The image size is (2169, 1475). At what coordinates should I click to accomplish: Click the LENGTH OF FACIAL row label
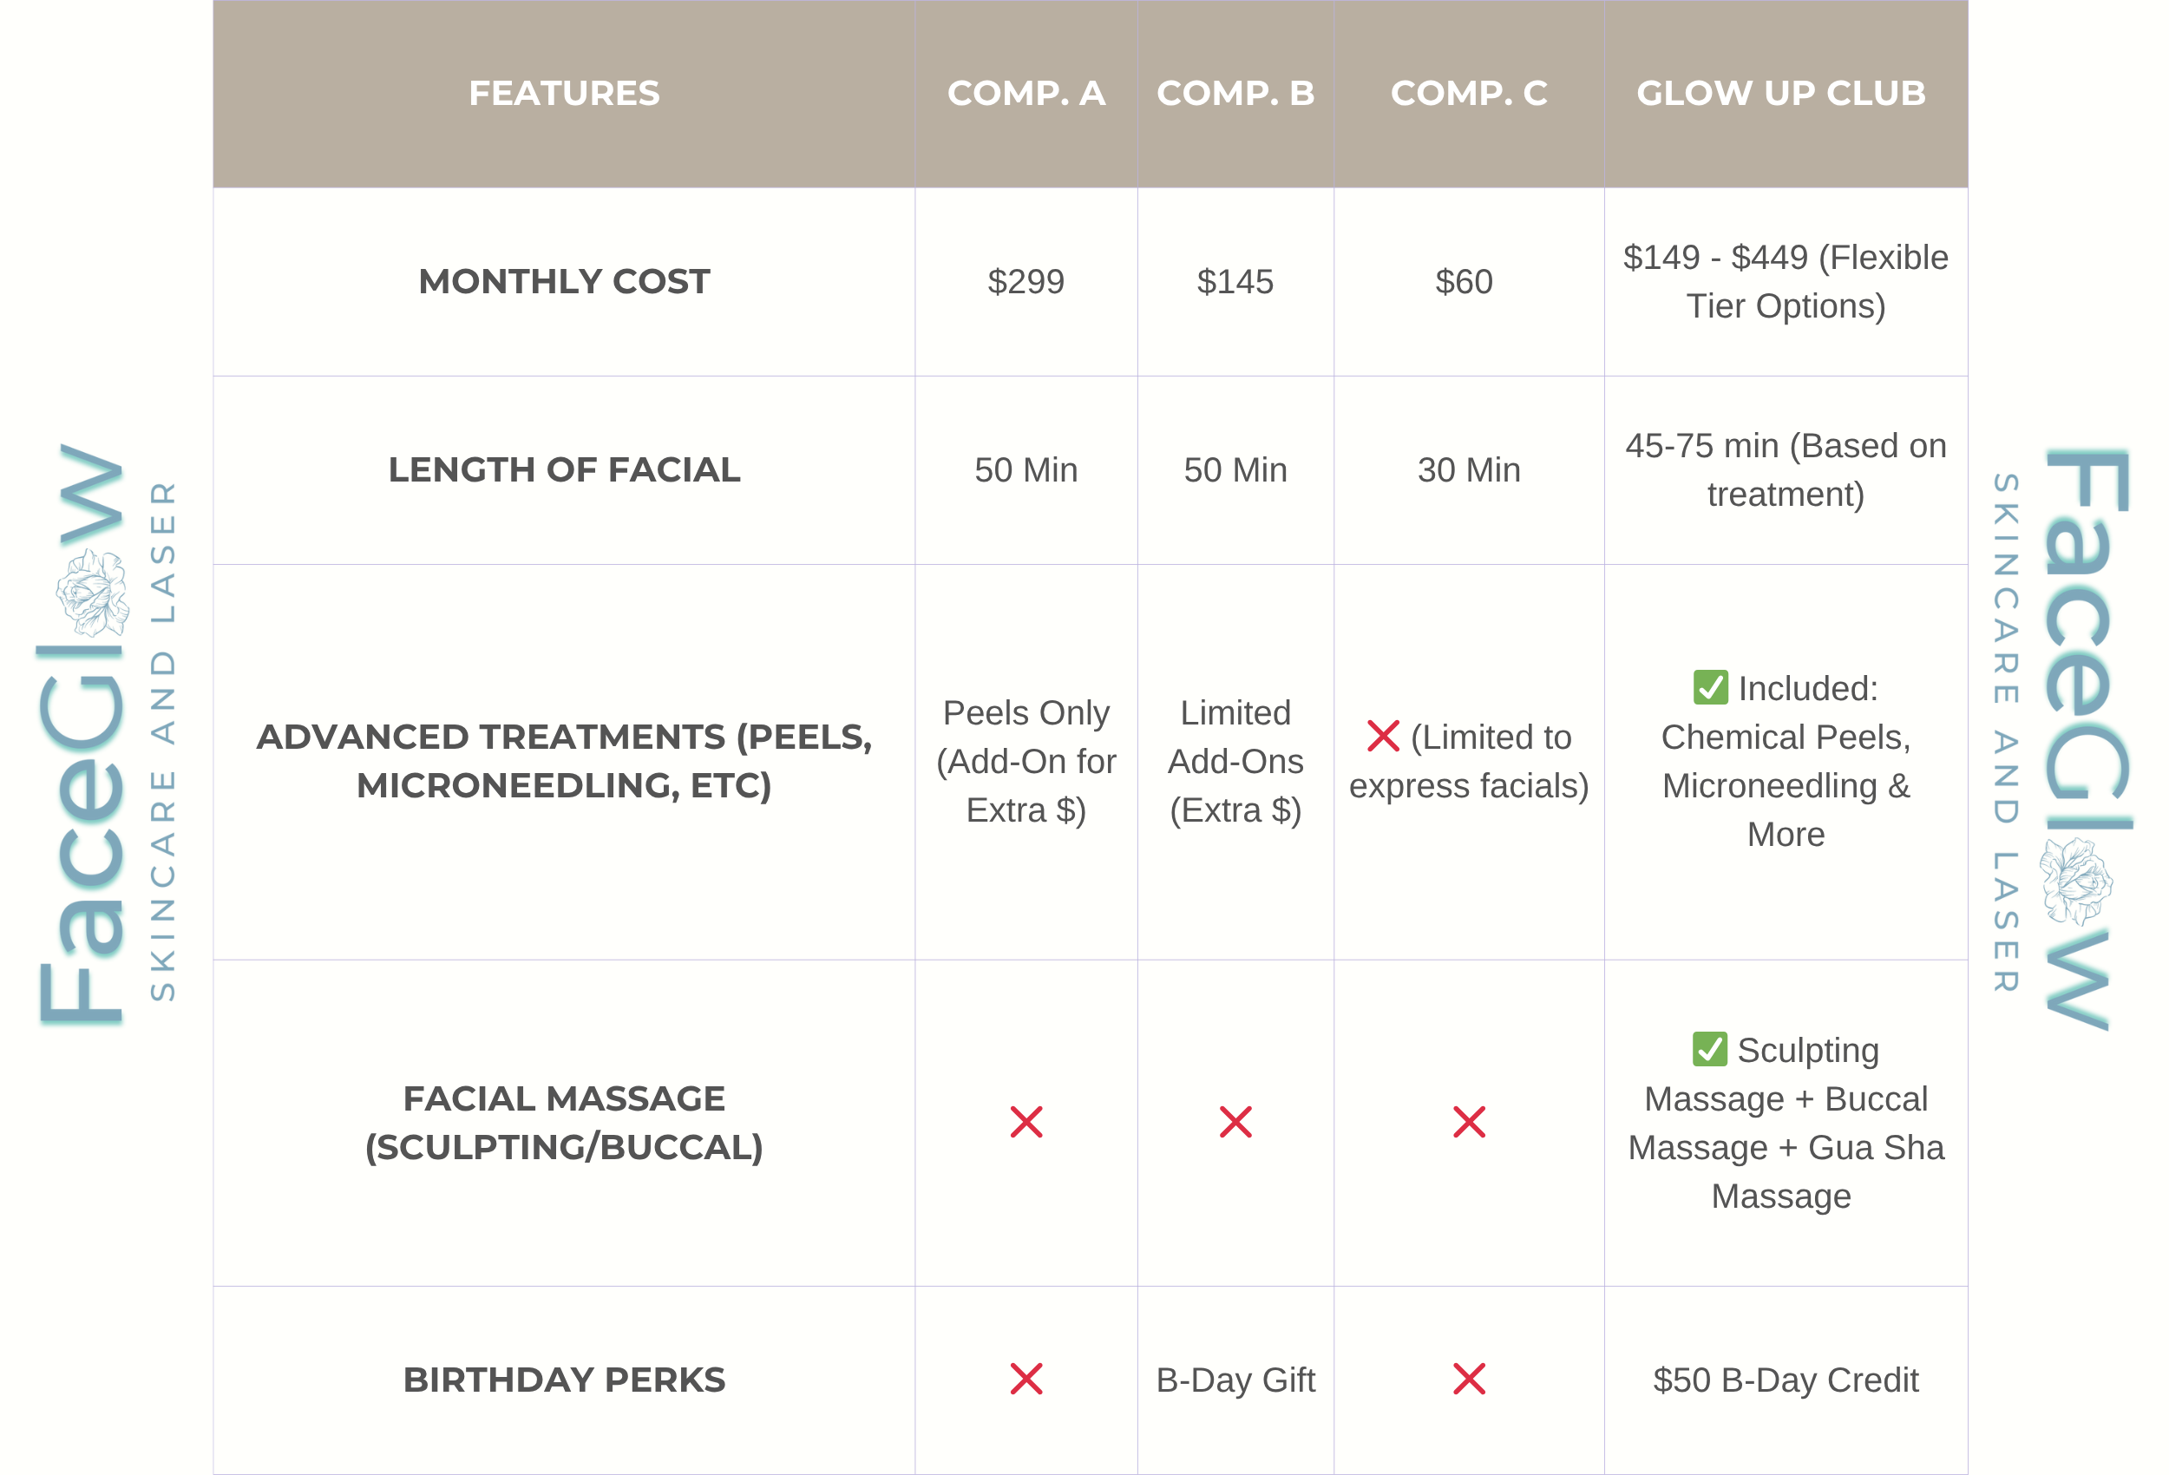coord(564,469)
